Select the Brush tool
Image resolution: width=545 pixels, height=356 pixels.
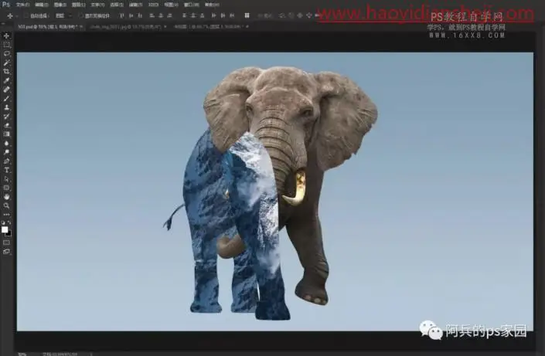[x=6, y=98]
